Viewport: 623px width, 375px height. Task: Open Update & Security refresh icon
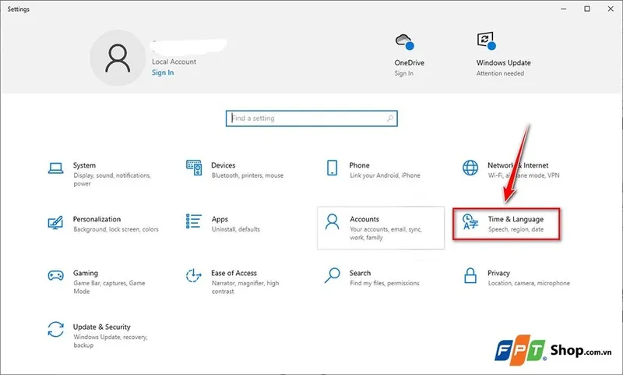tap(55, 330)
